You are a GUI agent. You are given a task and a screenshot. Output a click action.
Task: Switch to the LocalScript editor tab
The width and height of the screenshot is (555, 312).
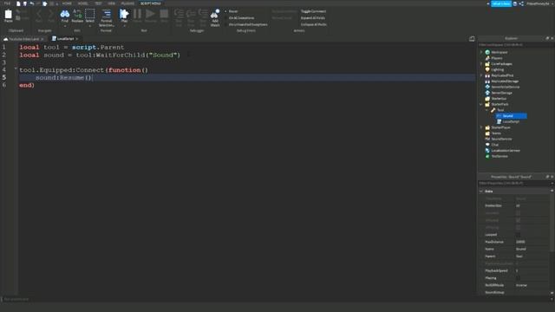click(x=65, y=39)
